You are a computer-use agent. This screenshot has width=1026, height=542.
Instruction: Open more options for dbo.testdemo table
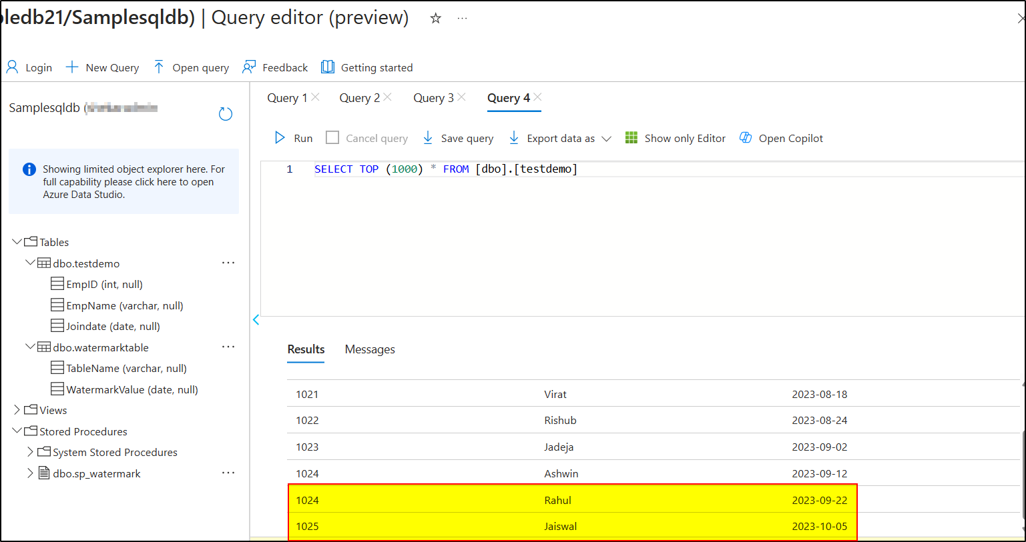coord(228,263)
